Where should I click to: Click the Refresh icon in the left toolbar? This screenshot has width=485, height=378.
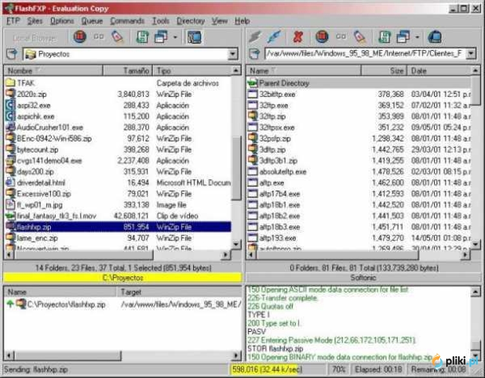coord(142,37)
